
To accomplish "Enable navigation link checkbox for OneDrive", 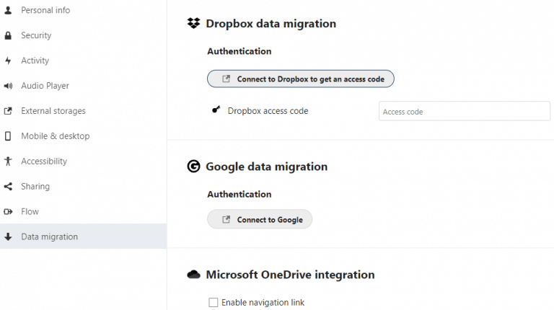I will pyautogui.click(x=213, y=302).
